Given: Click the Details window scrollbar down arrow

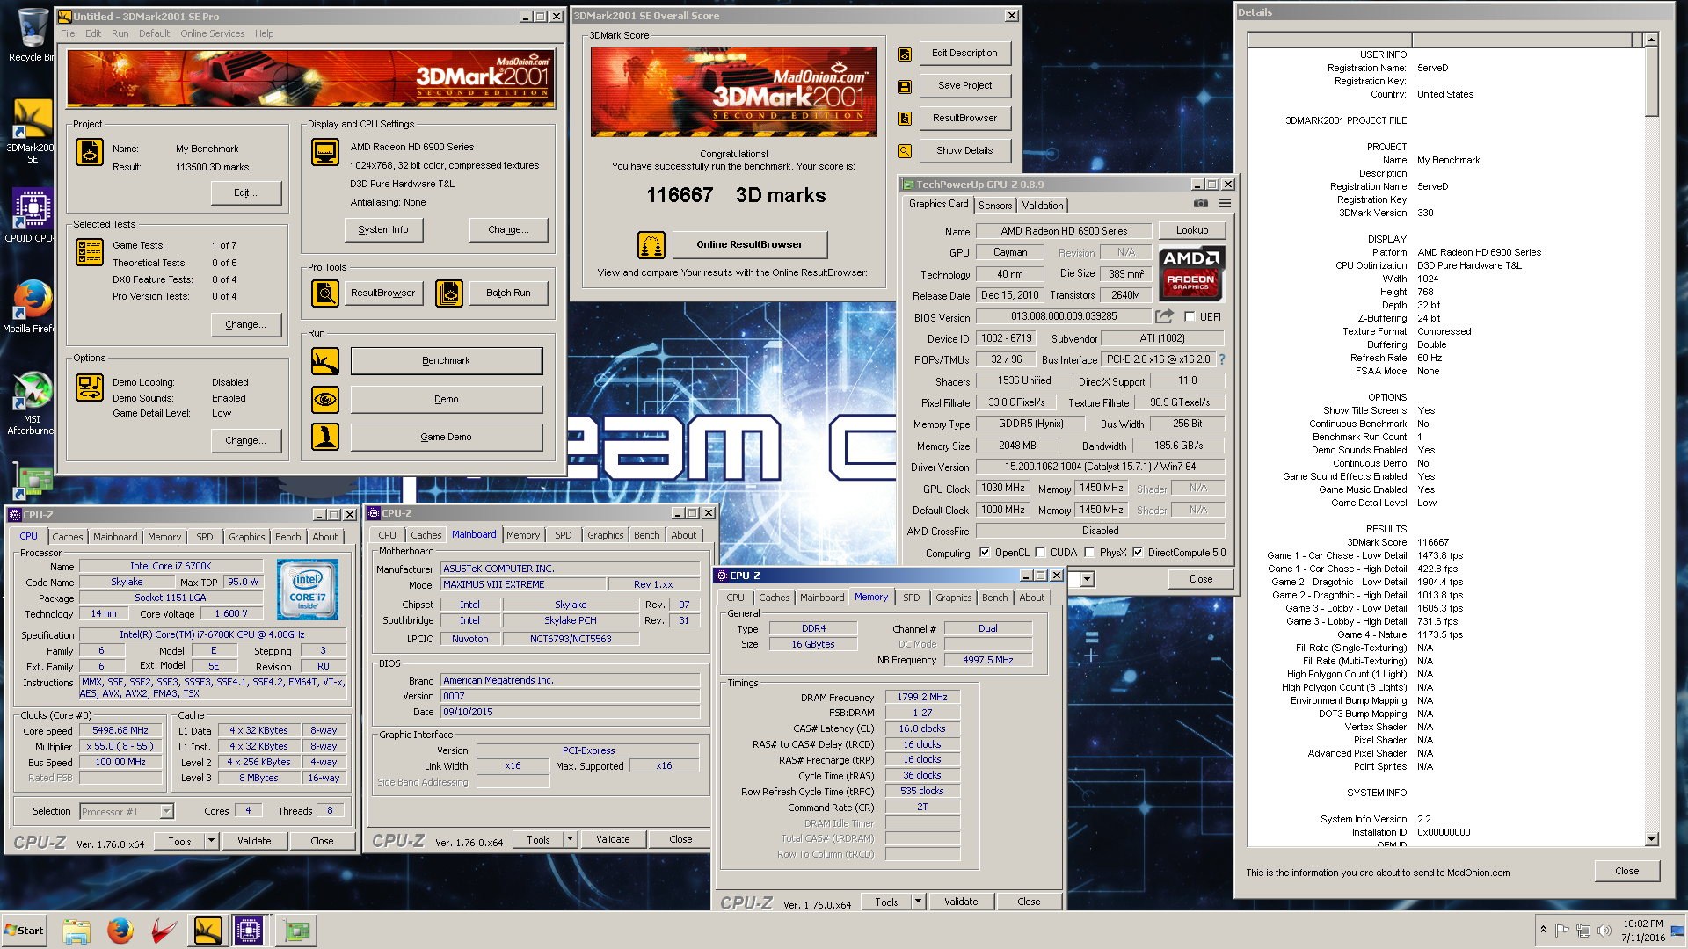Looking at the screenshot, I should point(1651,839).
